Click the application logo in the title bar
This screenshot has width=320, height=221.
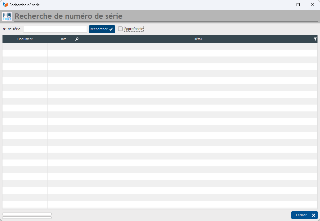pos(5,5)
